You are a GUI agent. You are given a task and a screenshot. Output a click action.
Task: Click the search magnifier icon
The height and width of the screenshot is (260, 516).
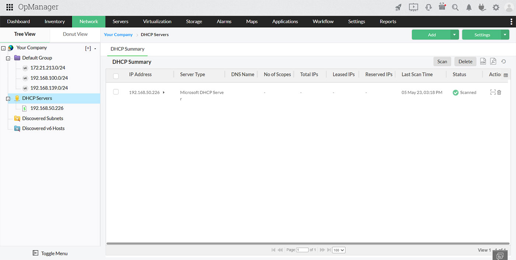click(x=455, y=7)
